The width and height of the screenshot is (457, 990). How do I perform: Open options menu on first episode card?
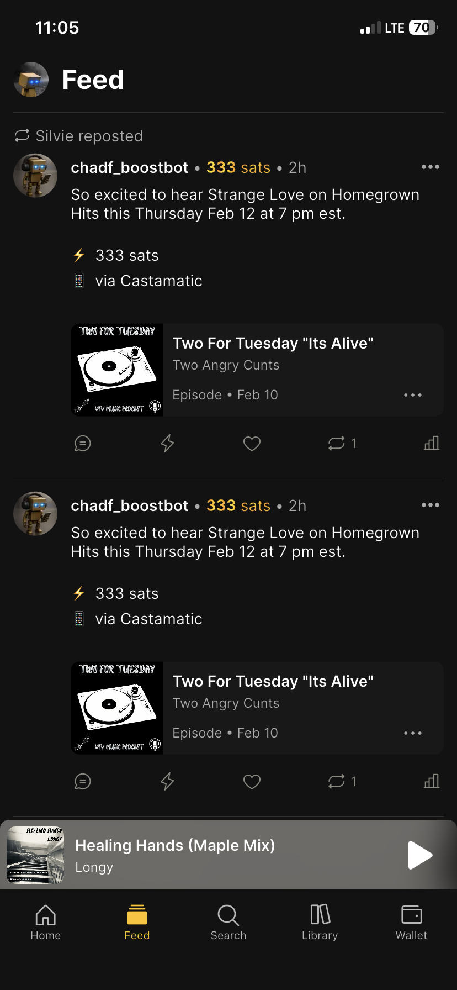pos(412,395)
